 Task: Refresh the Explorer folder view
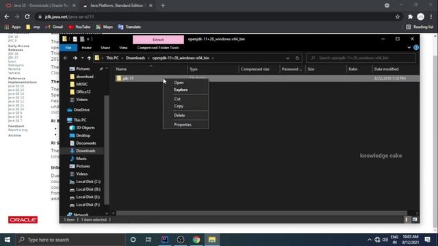pos(297,58)
